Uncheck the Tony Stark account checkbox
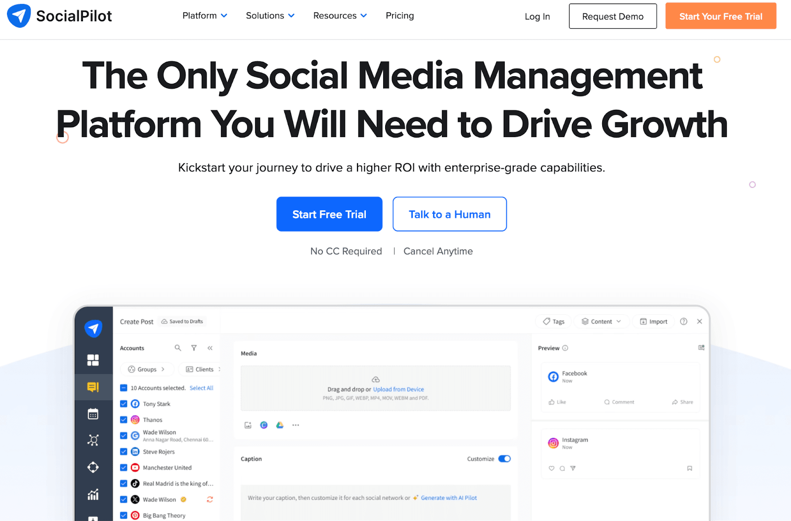The height and width of the screenshot is (521, 791). 124,404
